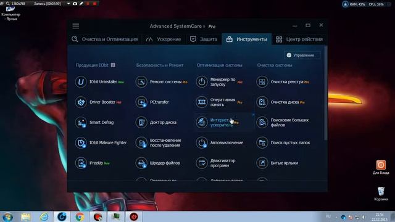
Task: Click info icon beside Продукция IObit
Action: (x=113, y=65)
